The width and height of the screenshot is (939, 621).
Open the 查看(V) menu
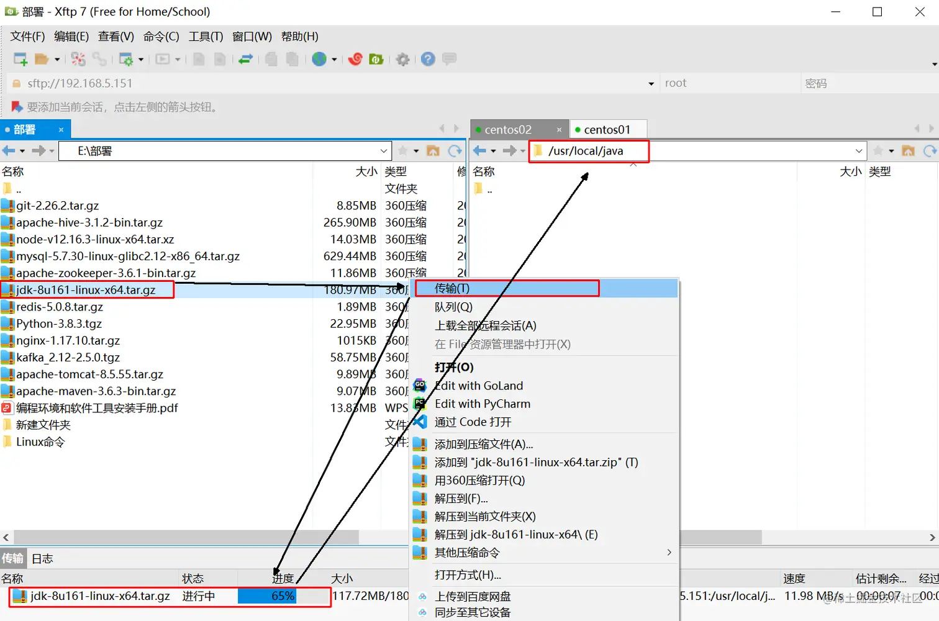116,37
